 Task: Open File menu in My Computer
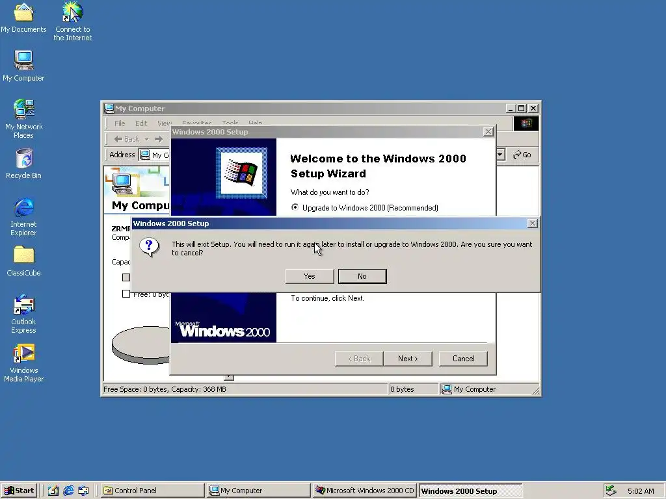pos(120,123)
